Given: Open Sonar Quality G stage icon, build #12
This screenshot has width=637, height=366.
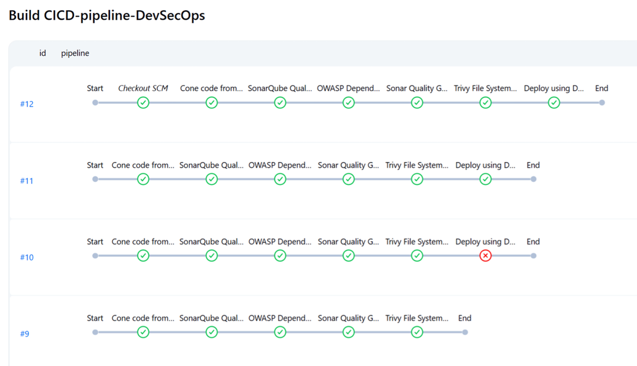Looking at the screenshot, I should click(x=417, y=103).
